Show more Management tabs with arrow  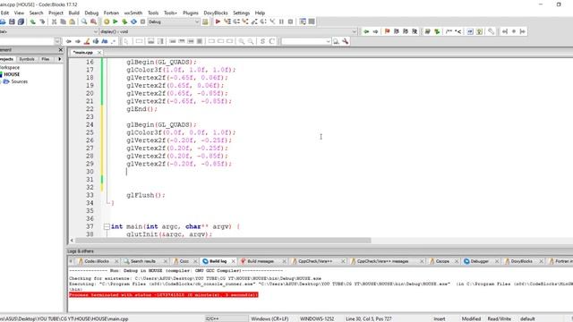[x=60, y=59]
